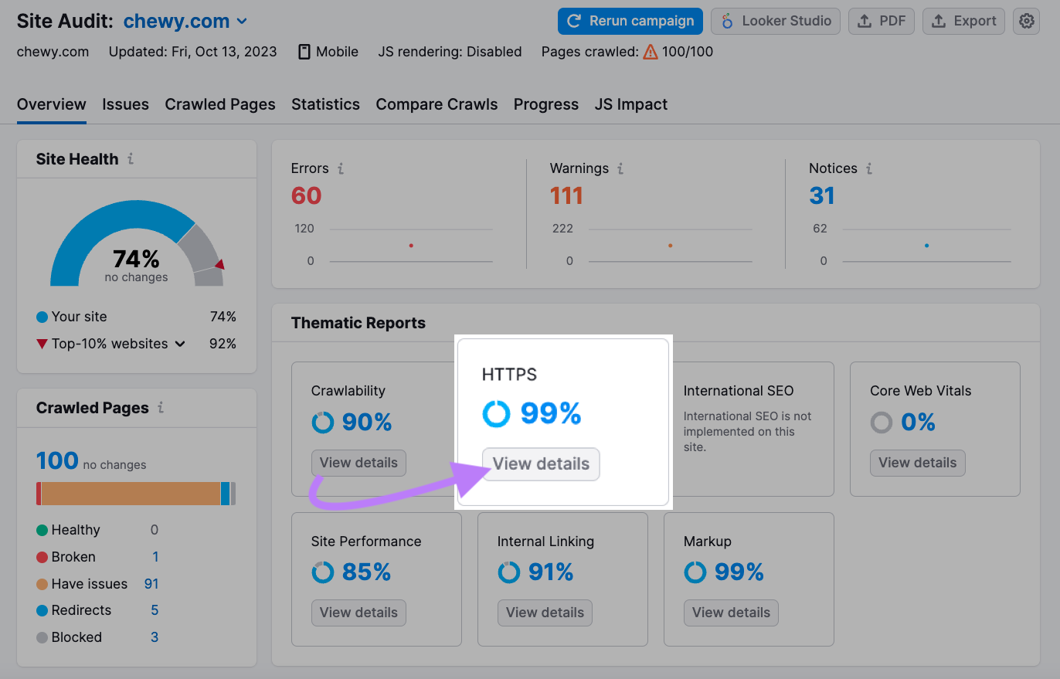
Task: Click the red triangle Top-10% websites marker
Action: click(x=42, y=344)
